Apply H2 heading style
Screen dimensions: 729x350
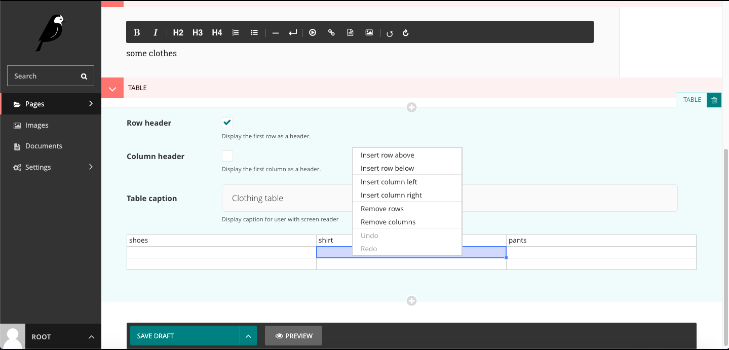(x=178, y=32)
